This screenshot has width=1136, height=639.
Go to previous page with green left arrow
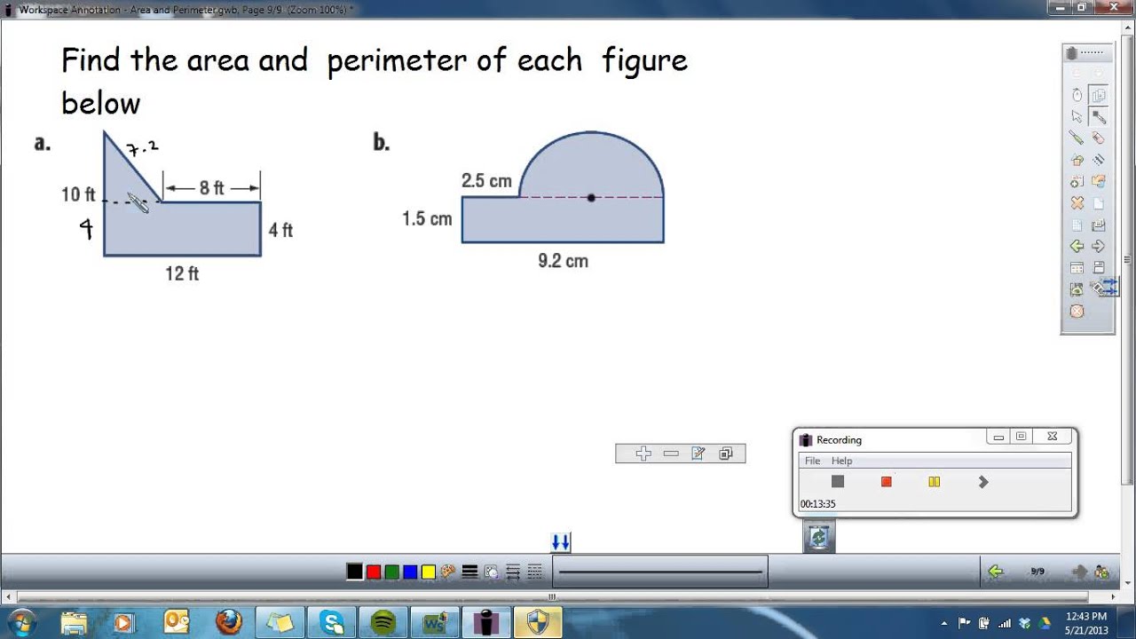click(1077, 246)
